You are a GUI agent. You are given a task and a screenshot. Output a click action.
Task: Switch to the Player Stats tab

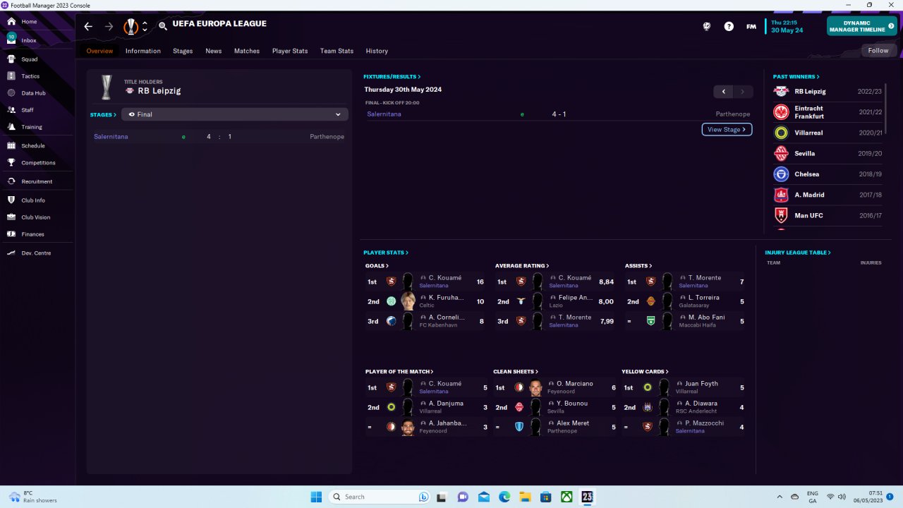click(x=290, y=51)
